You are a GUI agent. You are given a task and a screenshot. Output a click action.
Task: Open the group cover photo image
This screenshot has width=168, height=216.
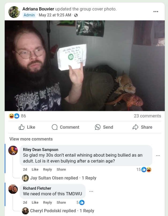click(85, 66)
